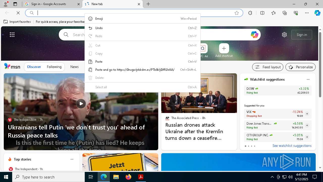
Task: Open Copilot sidebar icon
Action: [x=317, y=13]
